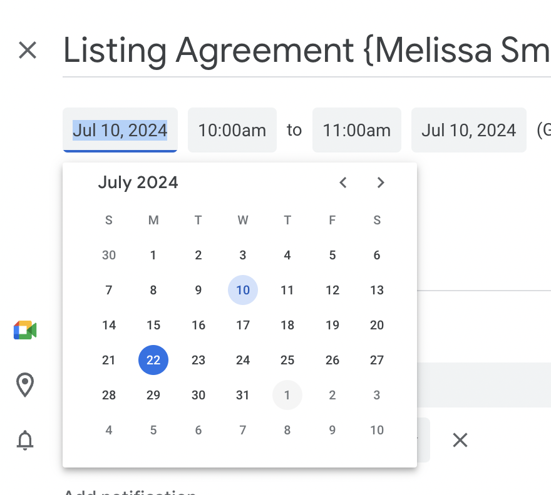The width and height of the screenshot is (551, 495).
Task: Go to previous month in date picker
Action: (x=342, y=182)
